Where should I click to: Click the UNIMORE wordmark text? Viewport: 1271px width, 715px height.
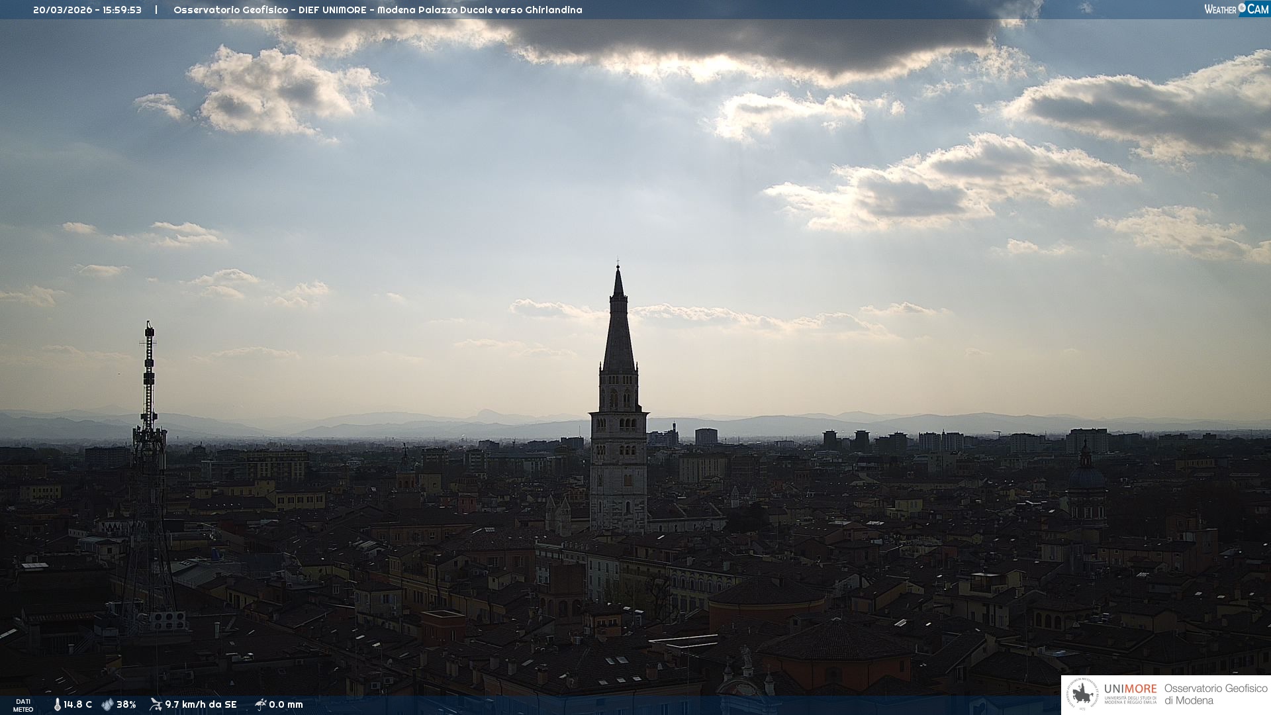click(x=1130, y=689)
